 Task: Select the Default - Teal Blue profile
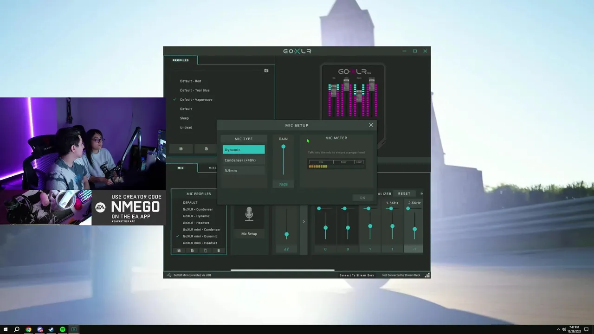click(x=195, y=90)
